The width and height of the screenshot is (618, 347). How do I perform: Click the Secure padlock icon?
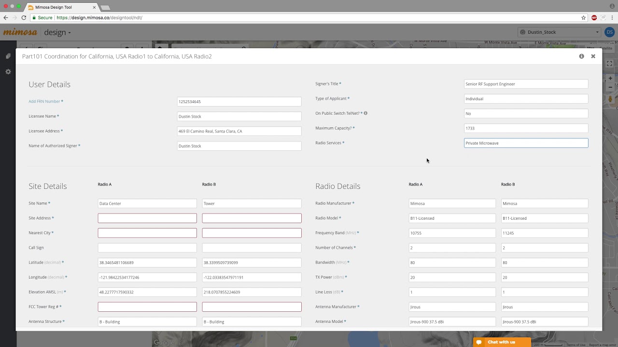point(34,18)
